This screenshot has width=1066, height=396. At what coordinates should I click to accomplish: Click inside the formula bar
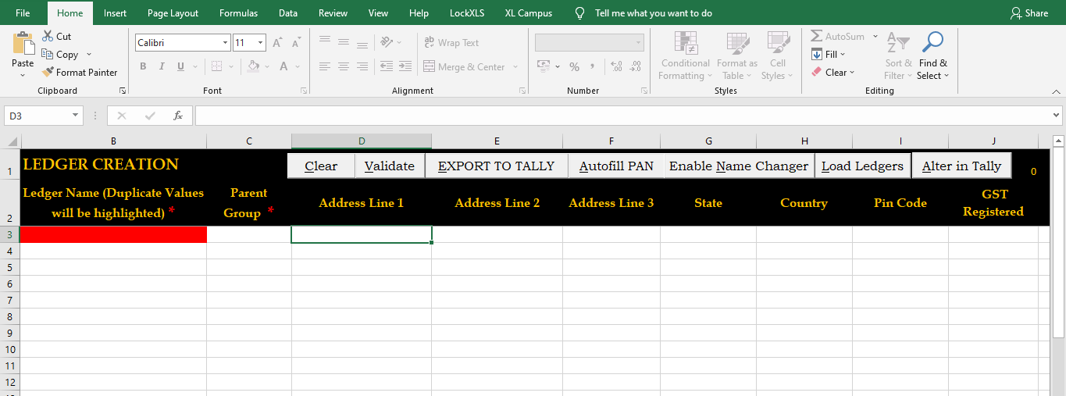(622, 116)
